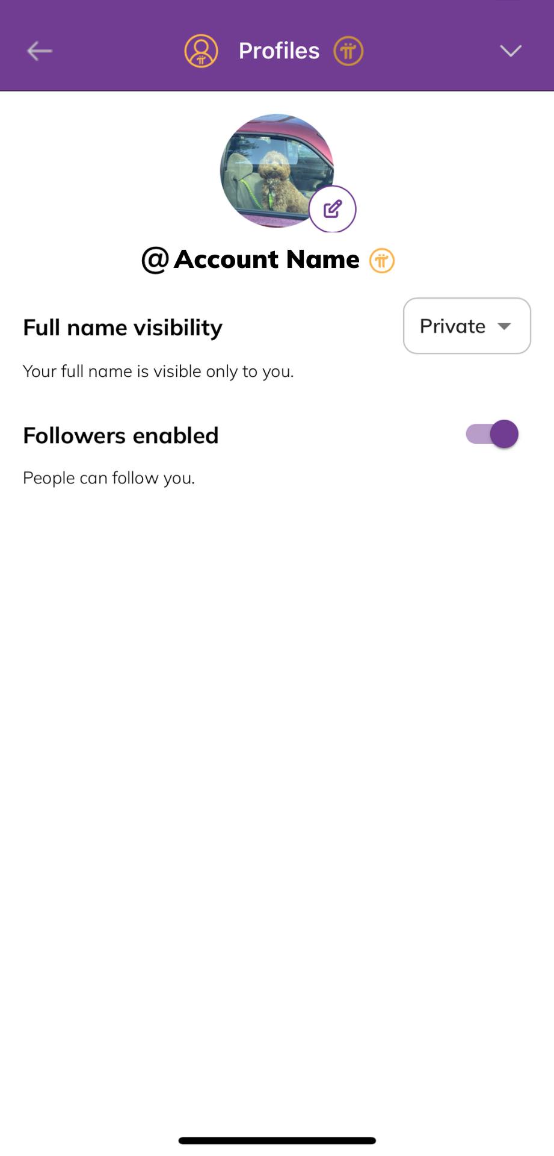Screen dimensions: 554x1156
Task: Click the word Private in visibility box
Action: 452,326
